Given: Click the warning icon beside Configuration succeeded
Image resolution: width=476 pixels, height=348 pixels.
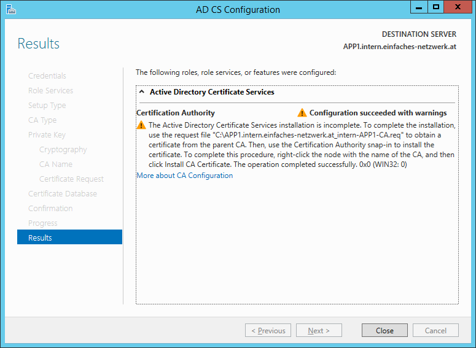Looking at the screenshot, I should click(302, 113).
